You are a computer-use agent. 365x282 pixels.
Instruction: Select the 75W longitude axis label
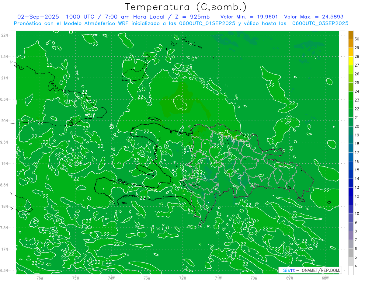[76, 278]
